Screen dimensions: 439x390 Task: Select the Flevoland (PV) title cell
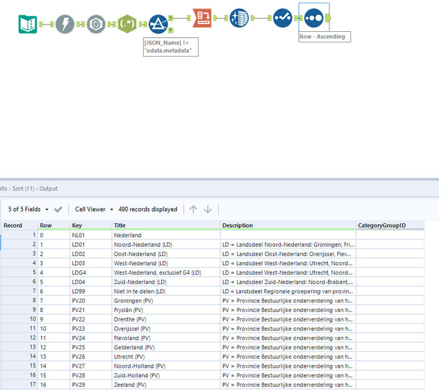(x=166, y=338)
